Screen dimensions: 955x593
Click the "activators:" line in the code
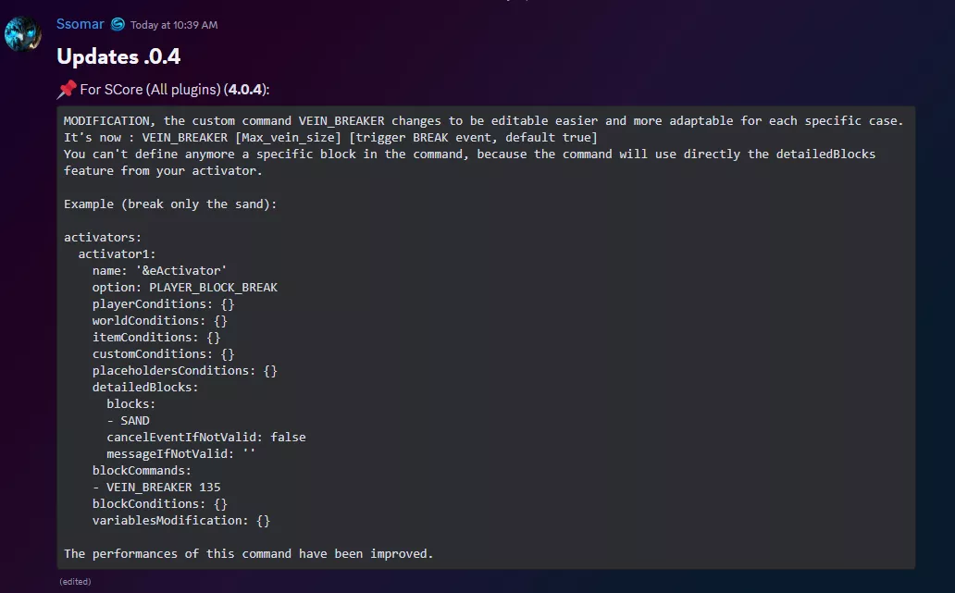point(103,237)
